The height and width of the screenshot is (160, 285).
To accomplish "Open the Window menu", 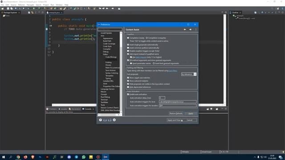I will point(59,5).
